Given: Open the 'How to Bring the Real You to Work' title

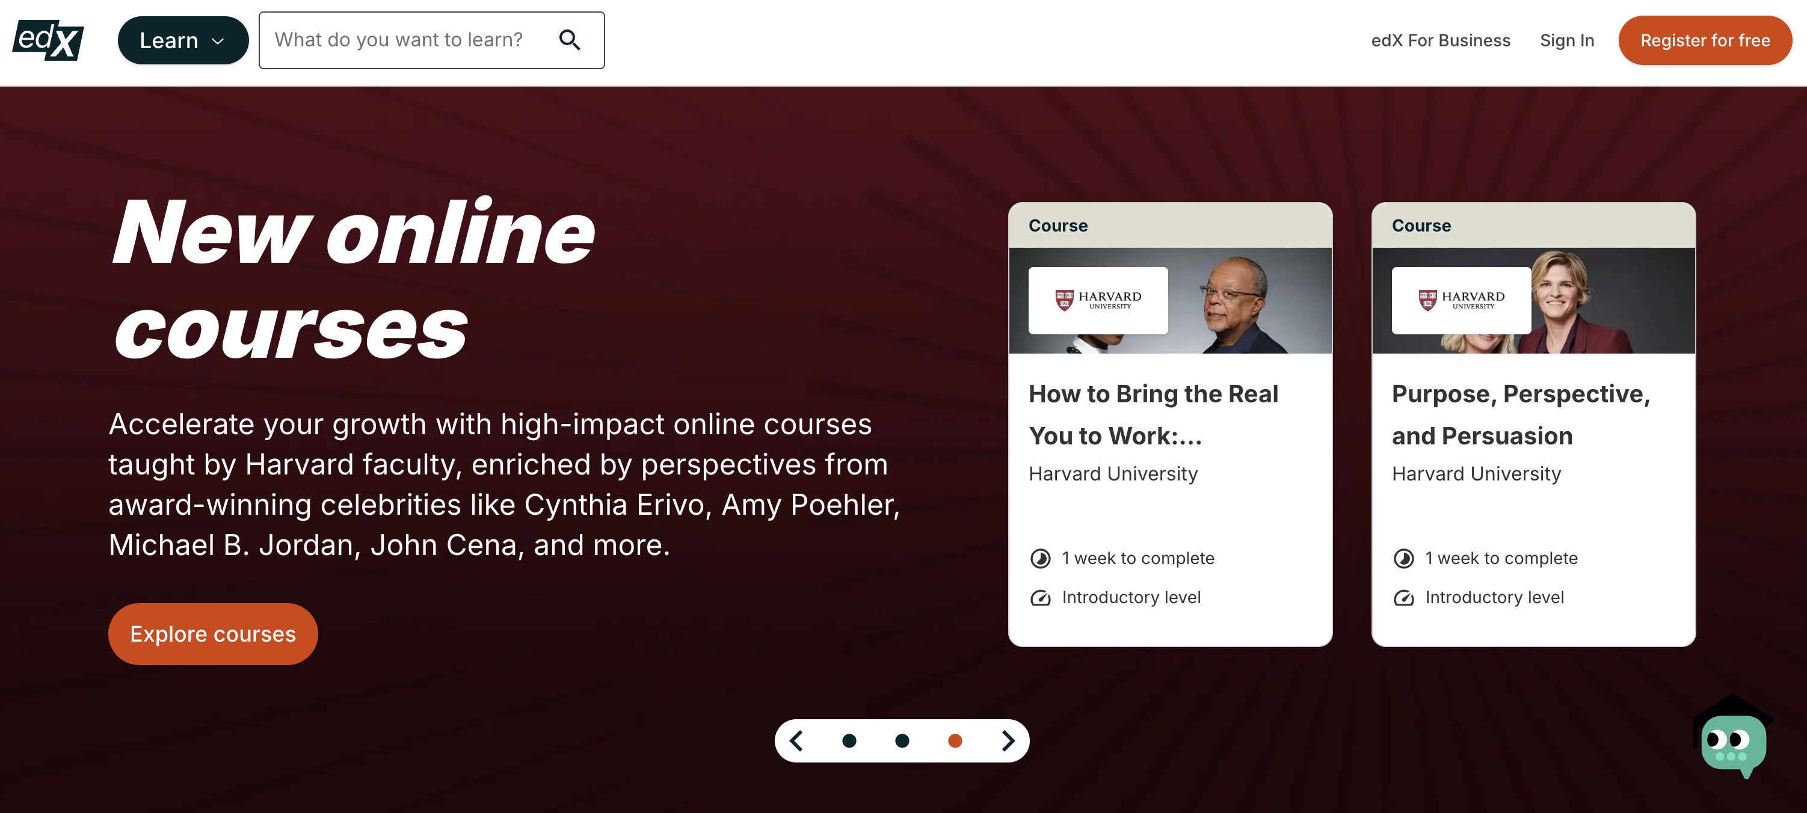Looking at the screenshot, I should pos(1153,414).
